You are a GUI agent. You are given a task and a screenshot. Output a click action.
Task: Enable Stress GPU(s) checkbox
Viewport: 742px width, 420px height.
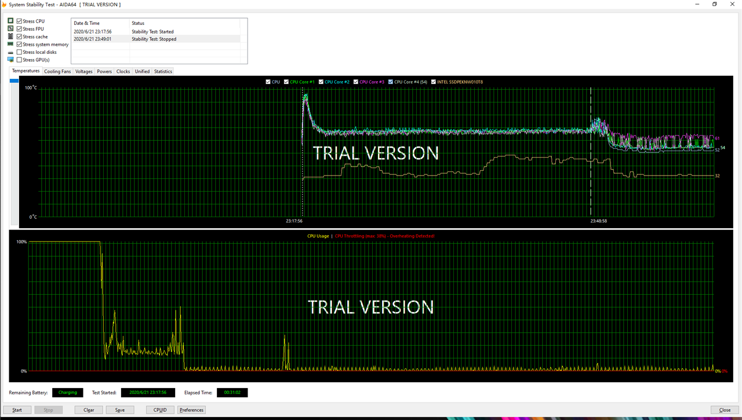point(19,60)
